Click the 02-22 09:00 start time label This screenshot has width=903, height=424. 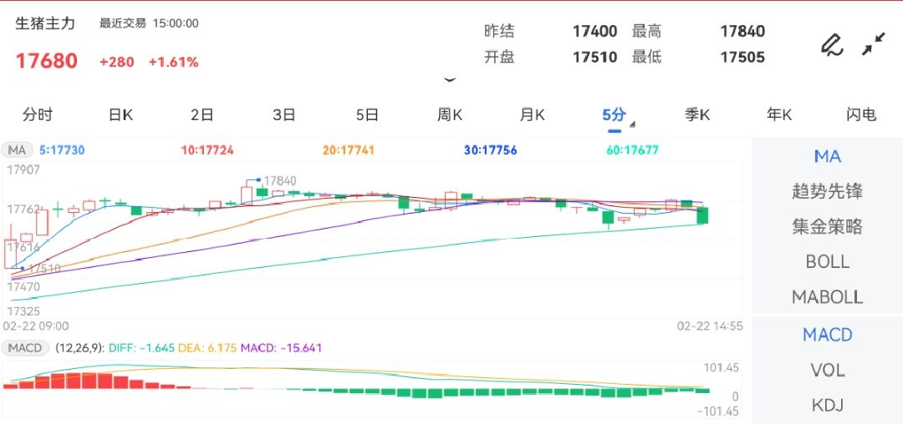point(36,326)
